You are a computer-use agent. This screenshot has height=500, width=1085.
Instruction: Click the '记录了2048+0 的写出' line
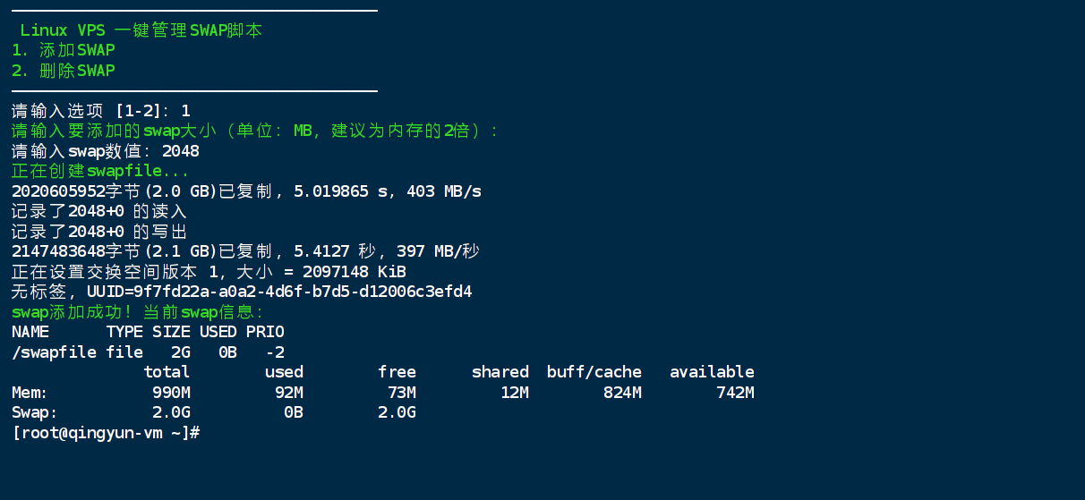99,232
